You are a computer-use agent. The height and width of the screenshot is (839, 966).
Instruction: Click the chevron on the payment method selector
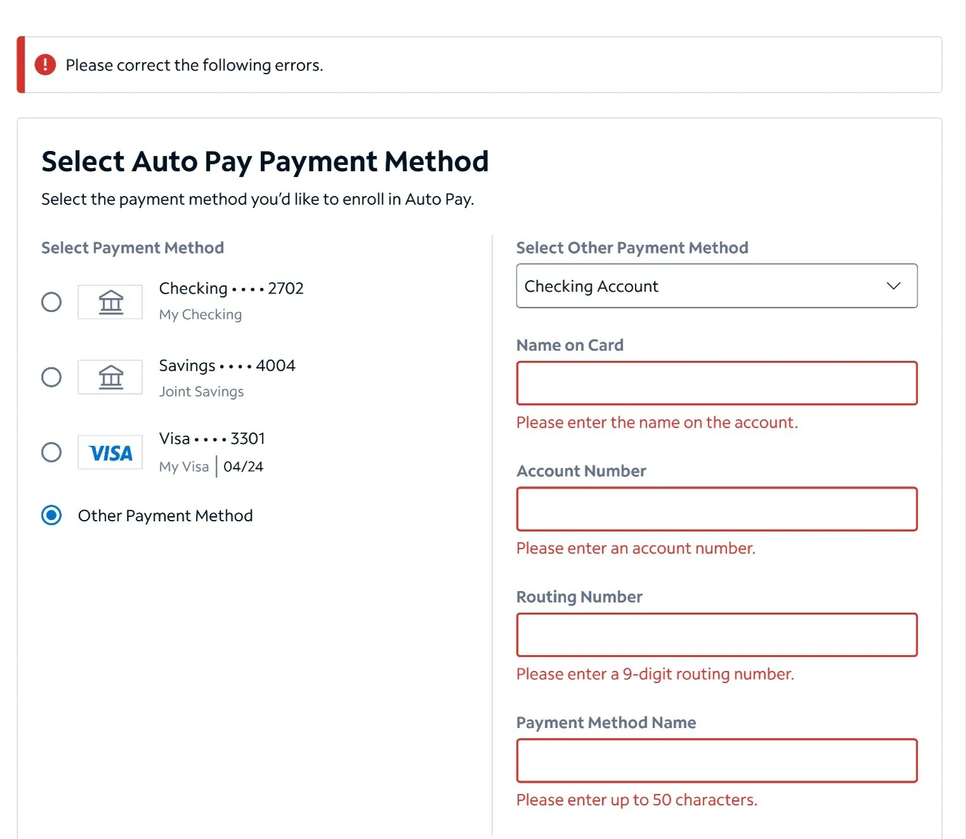point(894,286)
